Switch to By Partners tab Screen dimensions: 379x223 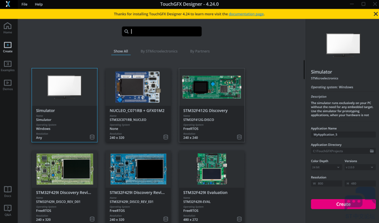200,51
